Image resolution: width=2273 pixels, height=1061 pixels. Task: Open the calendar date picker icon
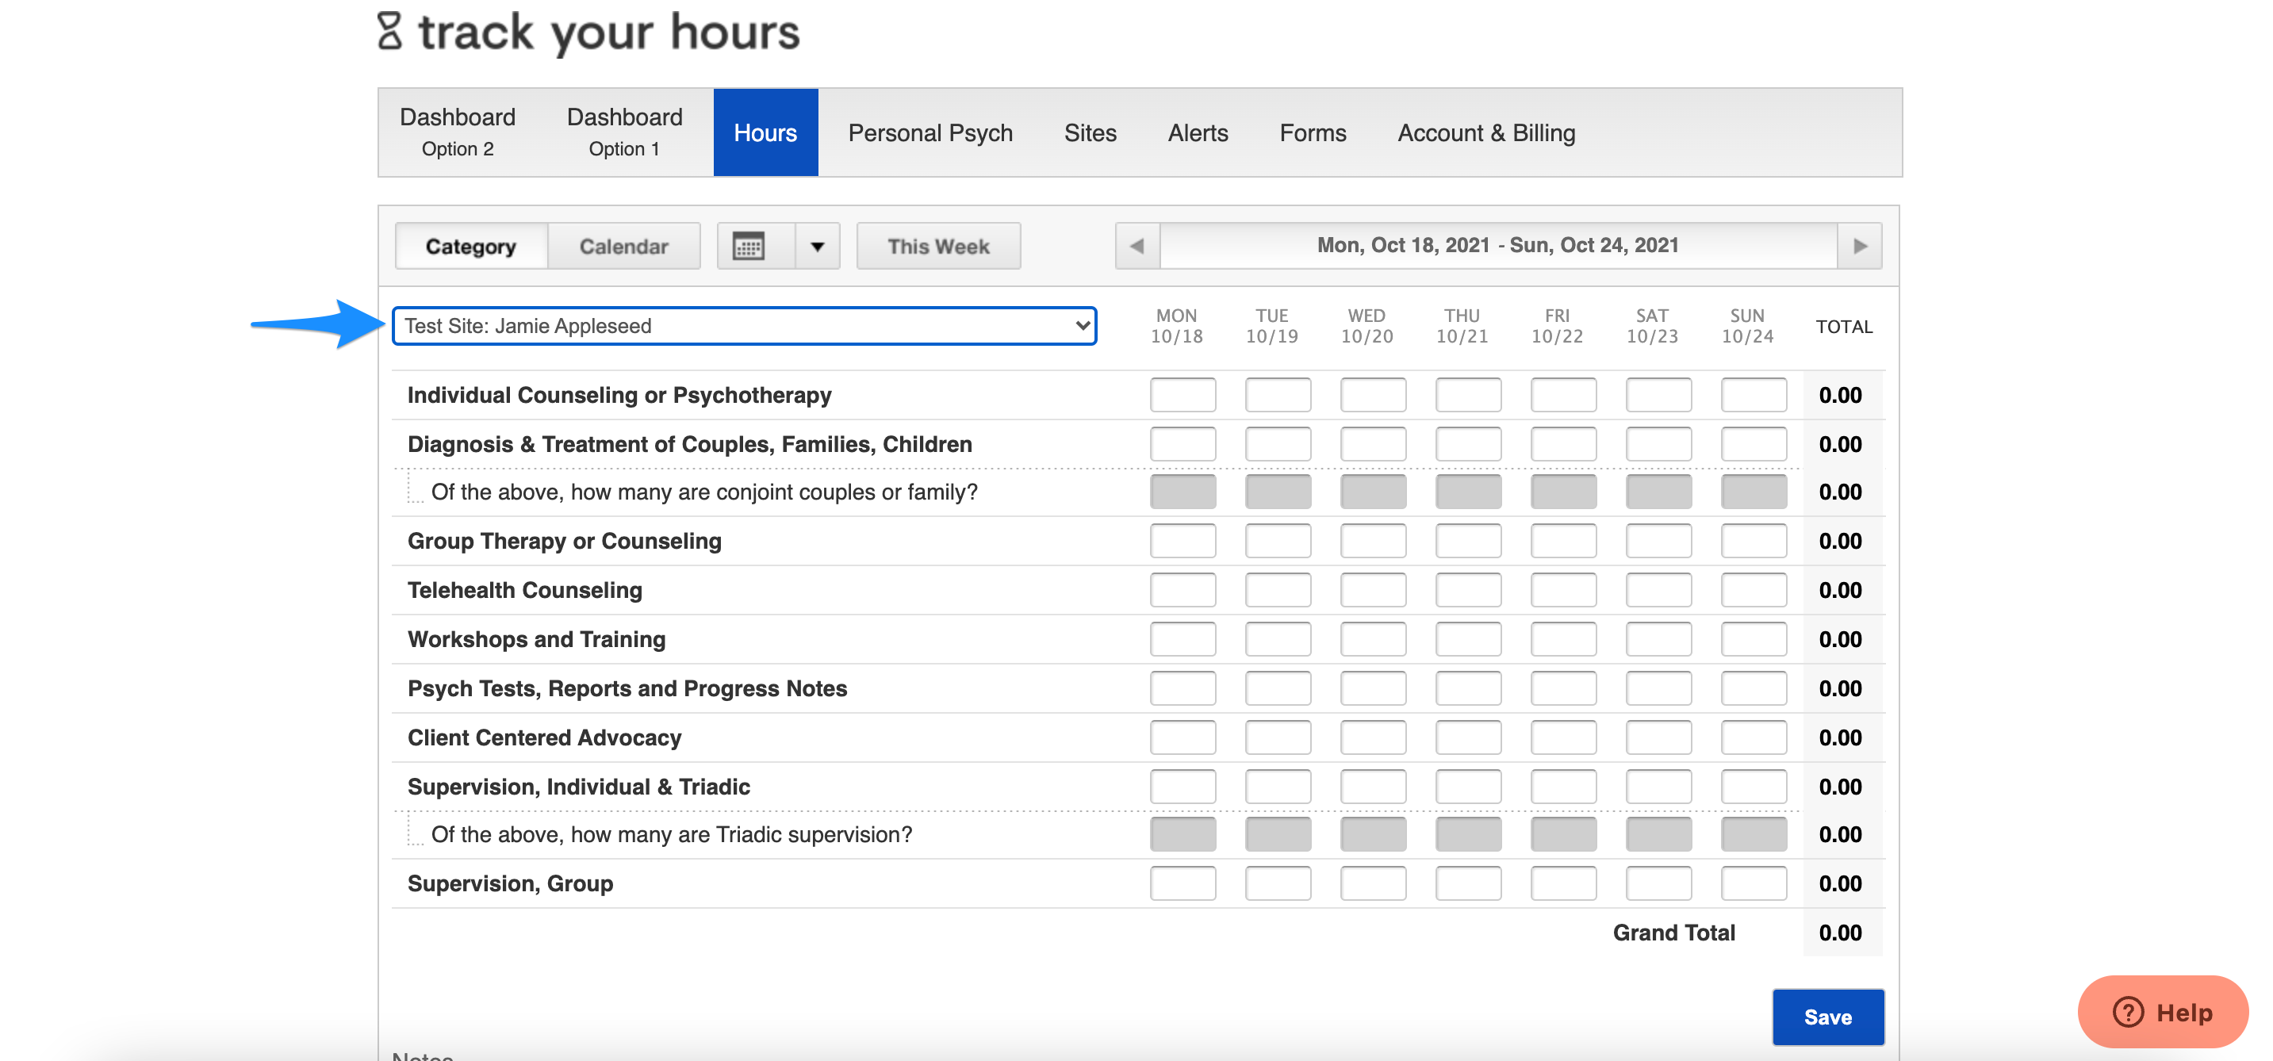(x=748, y=246)
